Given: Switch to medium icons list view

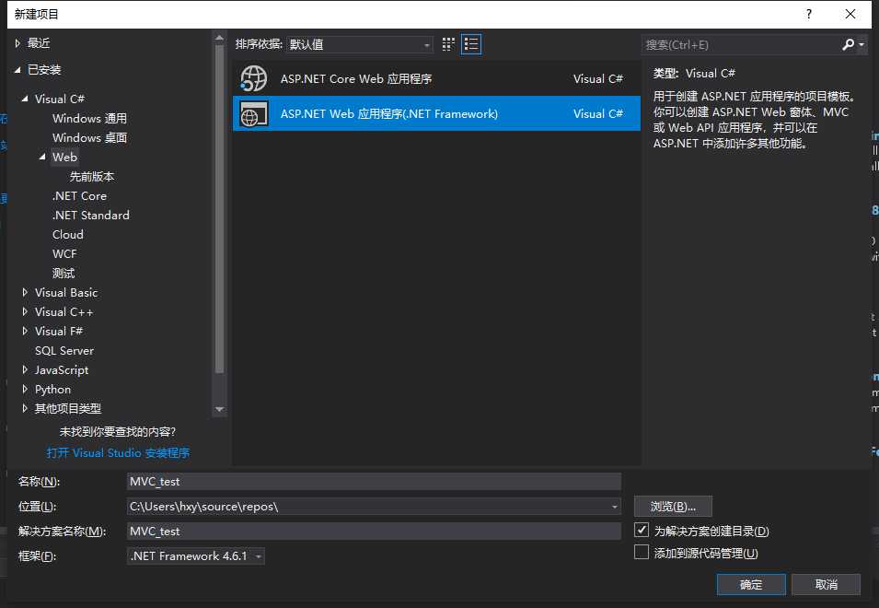Looking at the screenshot, I should tap(471, 44).
